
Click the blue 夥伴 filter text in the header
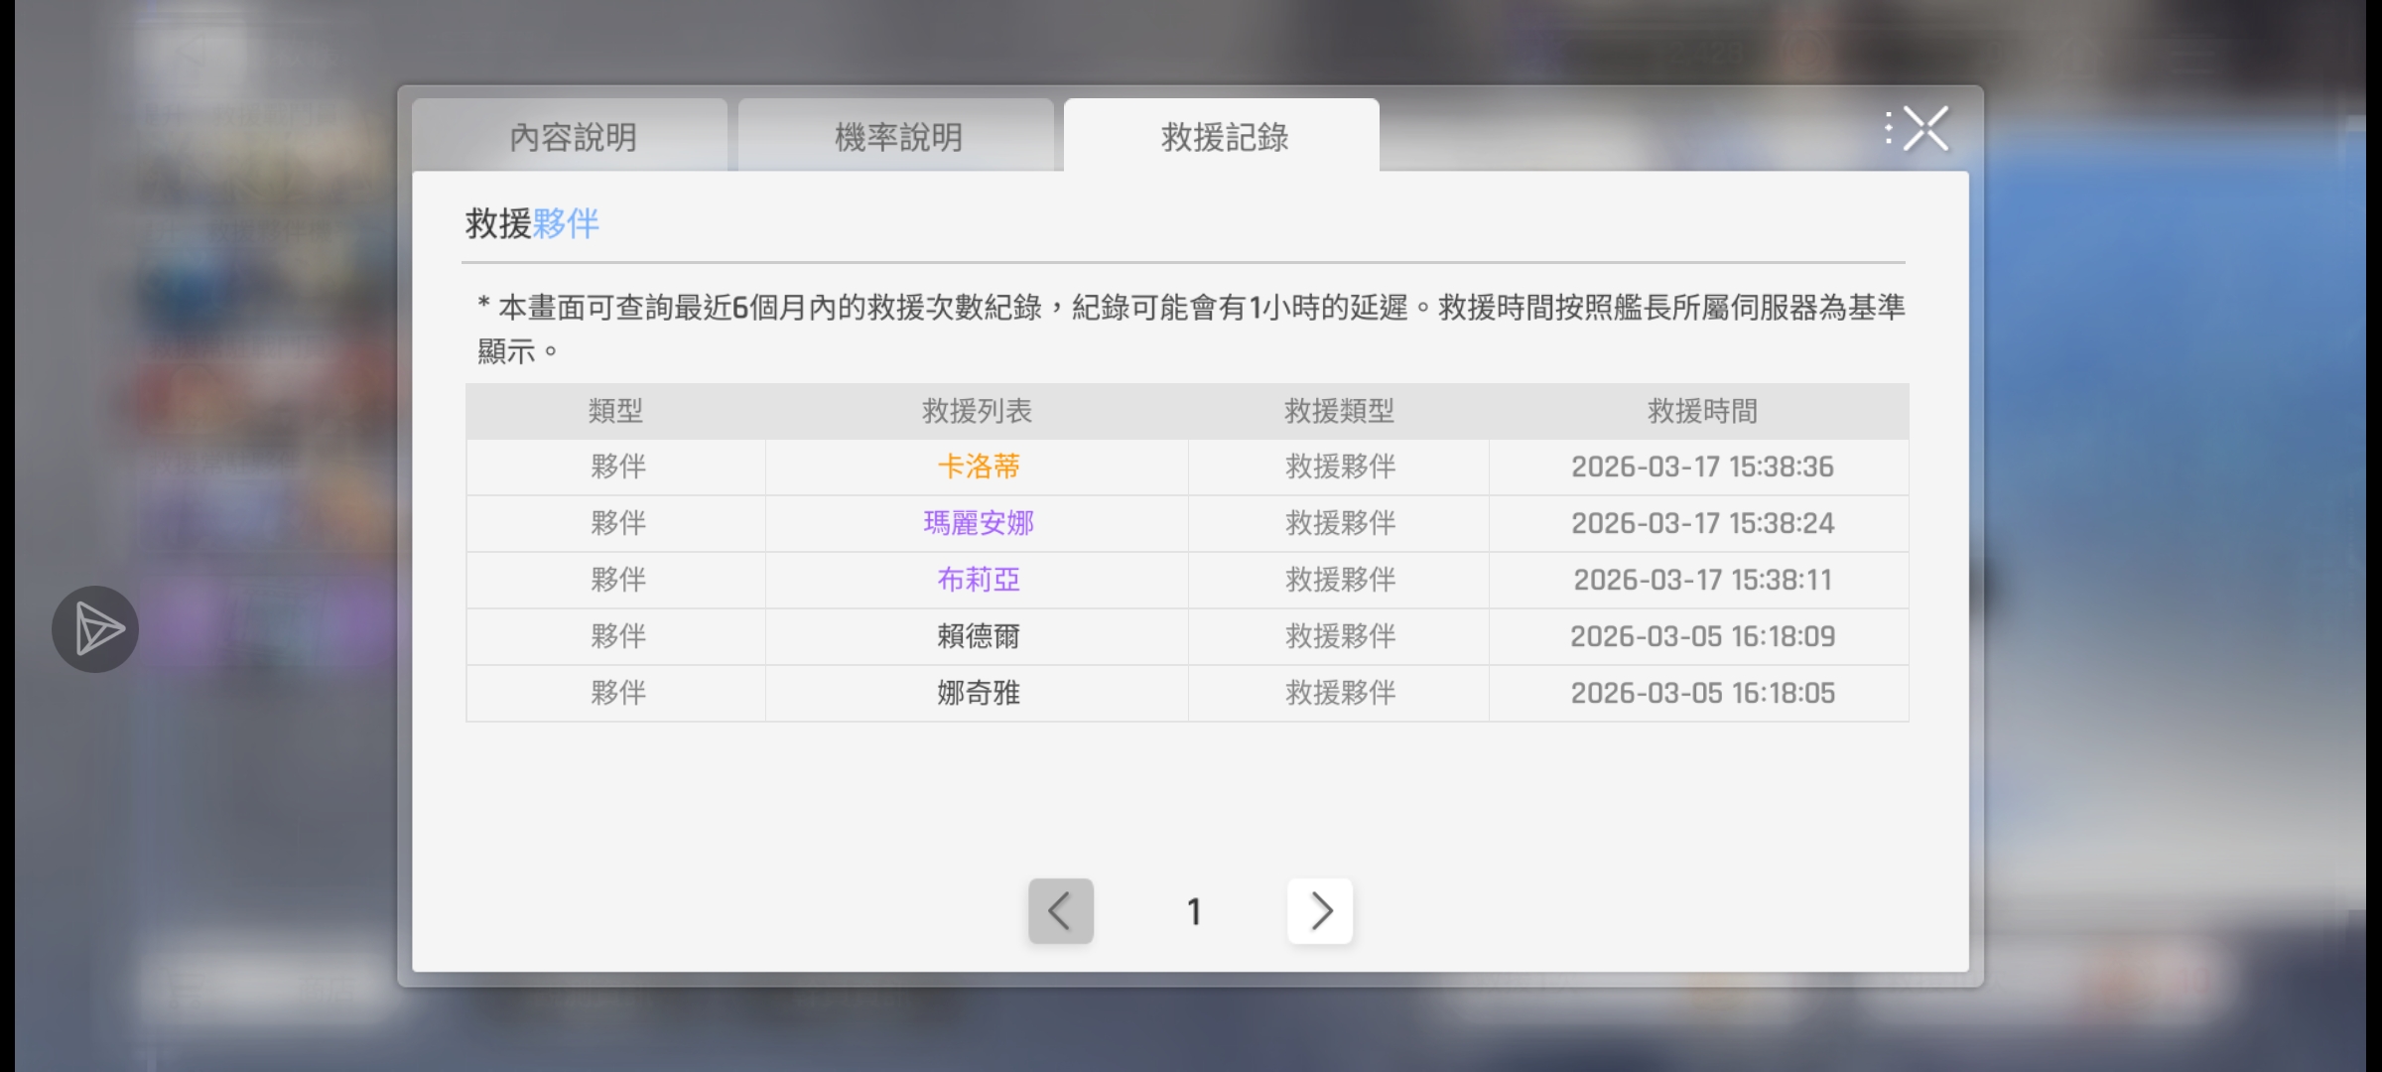point(566,224)
